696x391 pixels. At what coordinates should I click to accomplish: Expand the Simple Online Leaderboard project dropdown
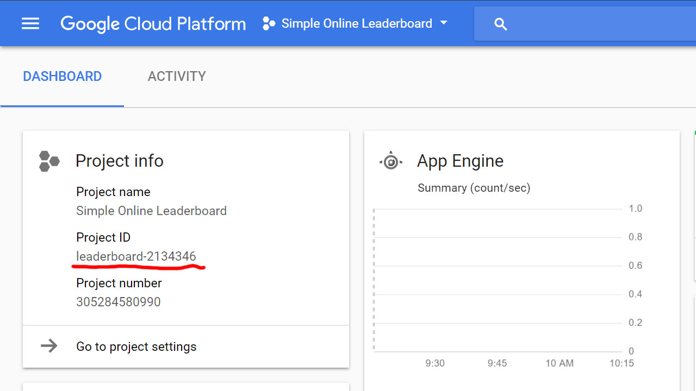coord(444,23)
